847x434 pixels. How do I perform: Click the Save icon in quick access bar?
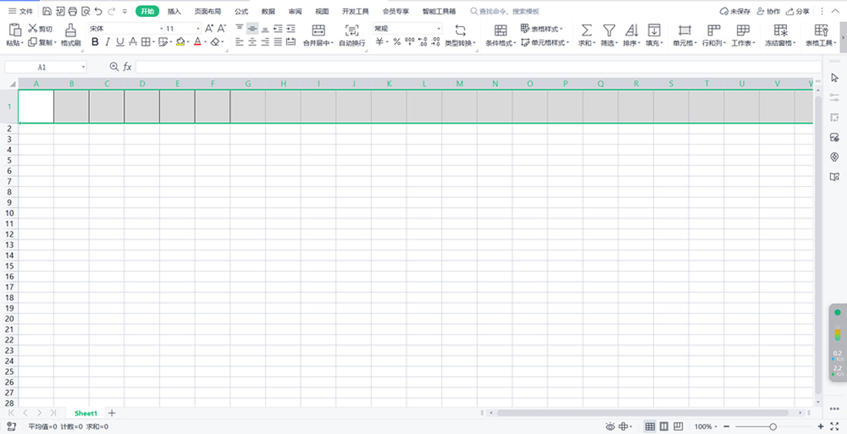point(47,12)
